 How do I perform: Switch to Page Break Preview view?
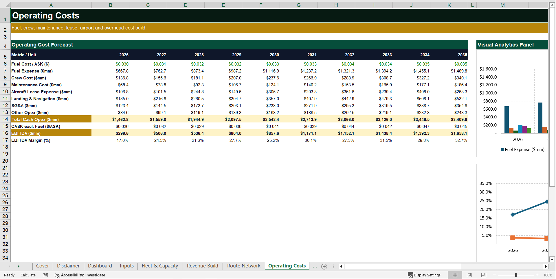point(484,275)
